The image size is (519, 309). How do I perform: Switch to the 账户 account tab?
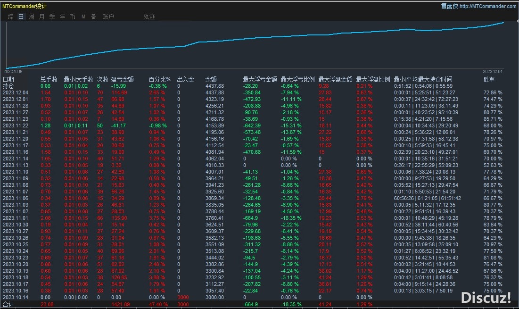point(108,17)
